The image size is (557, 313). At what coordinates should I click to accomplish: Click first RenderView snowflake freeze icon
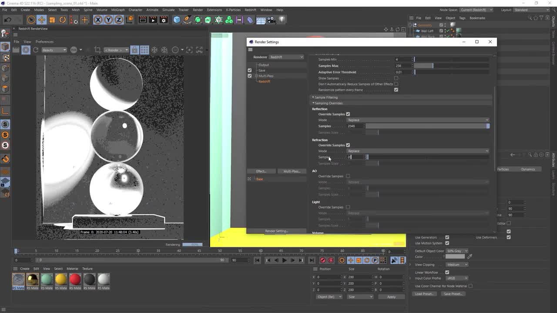(x=154, y=50)
